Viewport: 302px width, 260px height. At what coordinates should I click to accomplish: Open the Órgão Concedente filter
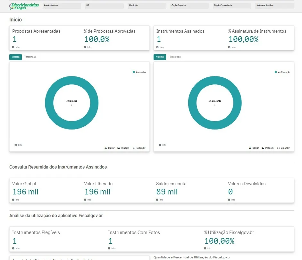click(x=232, y=5)
